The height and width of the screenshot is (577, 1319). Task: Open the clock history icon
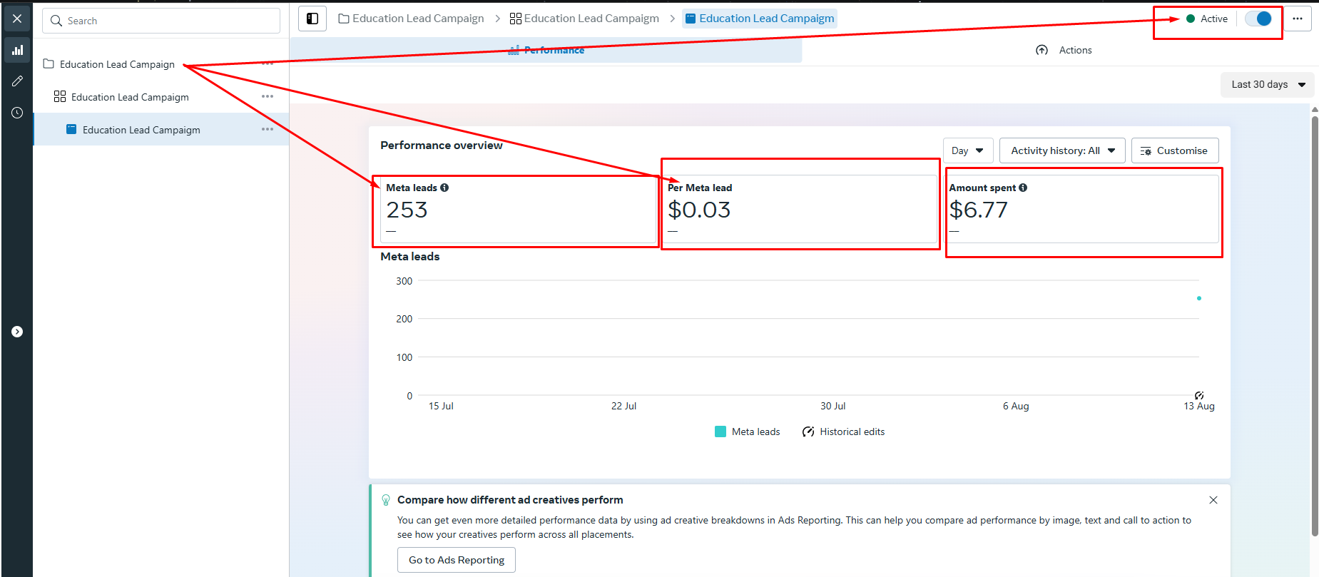point(17,113)
